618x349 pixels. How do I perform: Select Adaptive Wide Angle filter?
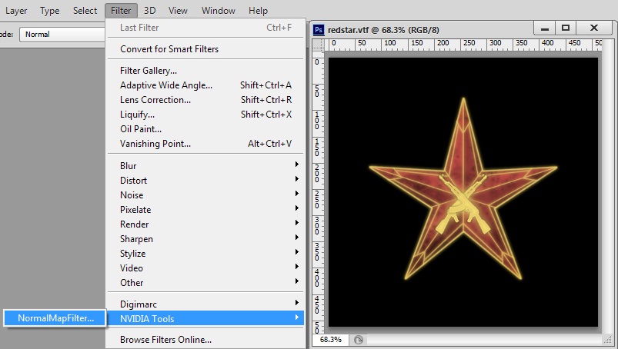[205, 85]
